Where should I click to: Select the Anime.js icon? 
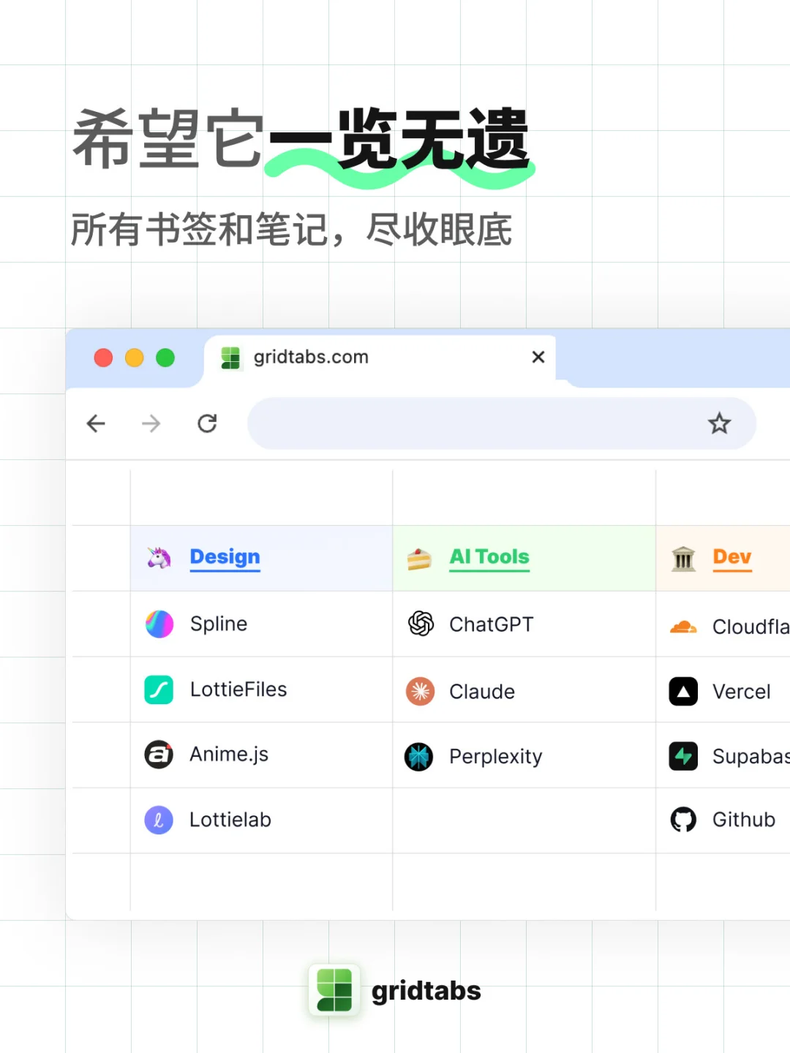[x=159, y=754]
